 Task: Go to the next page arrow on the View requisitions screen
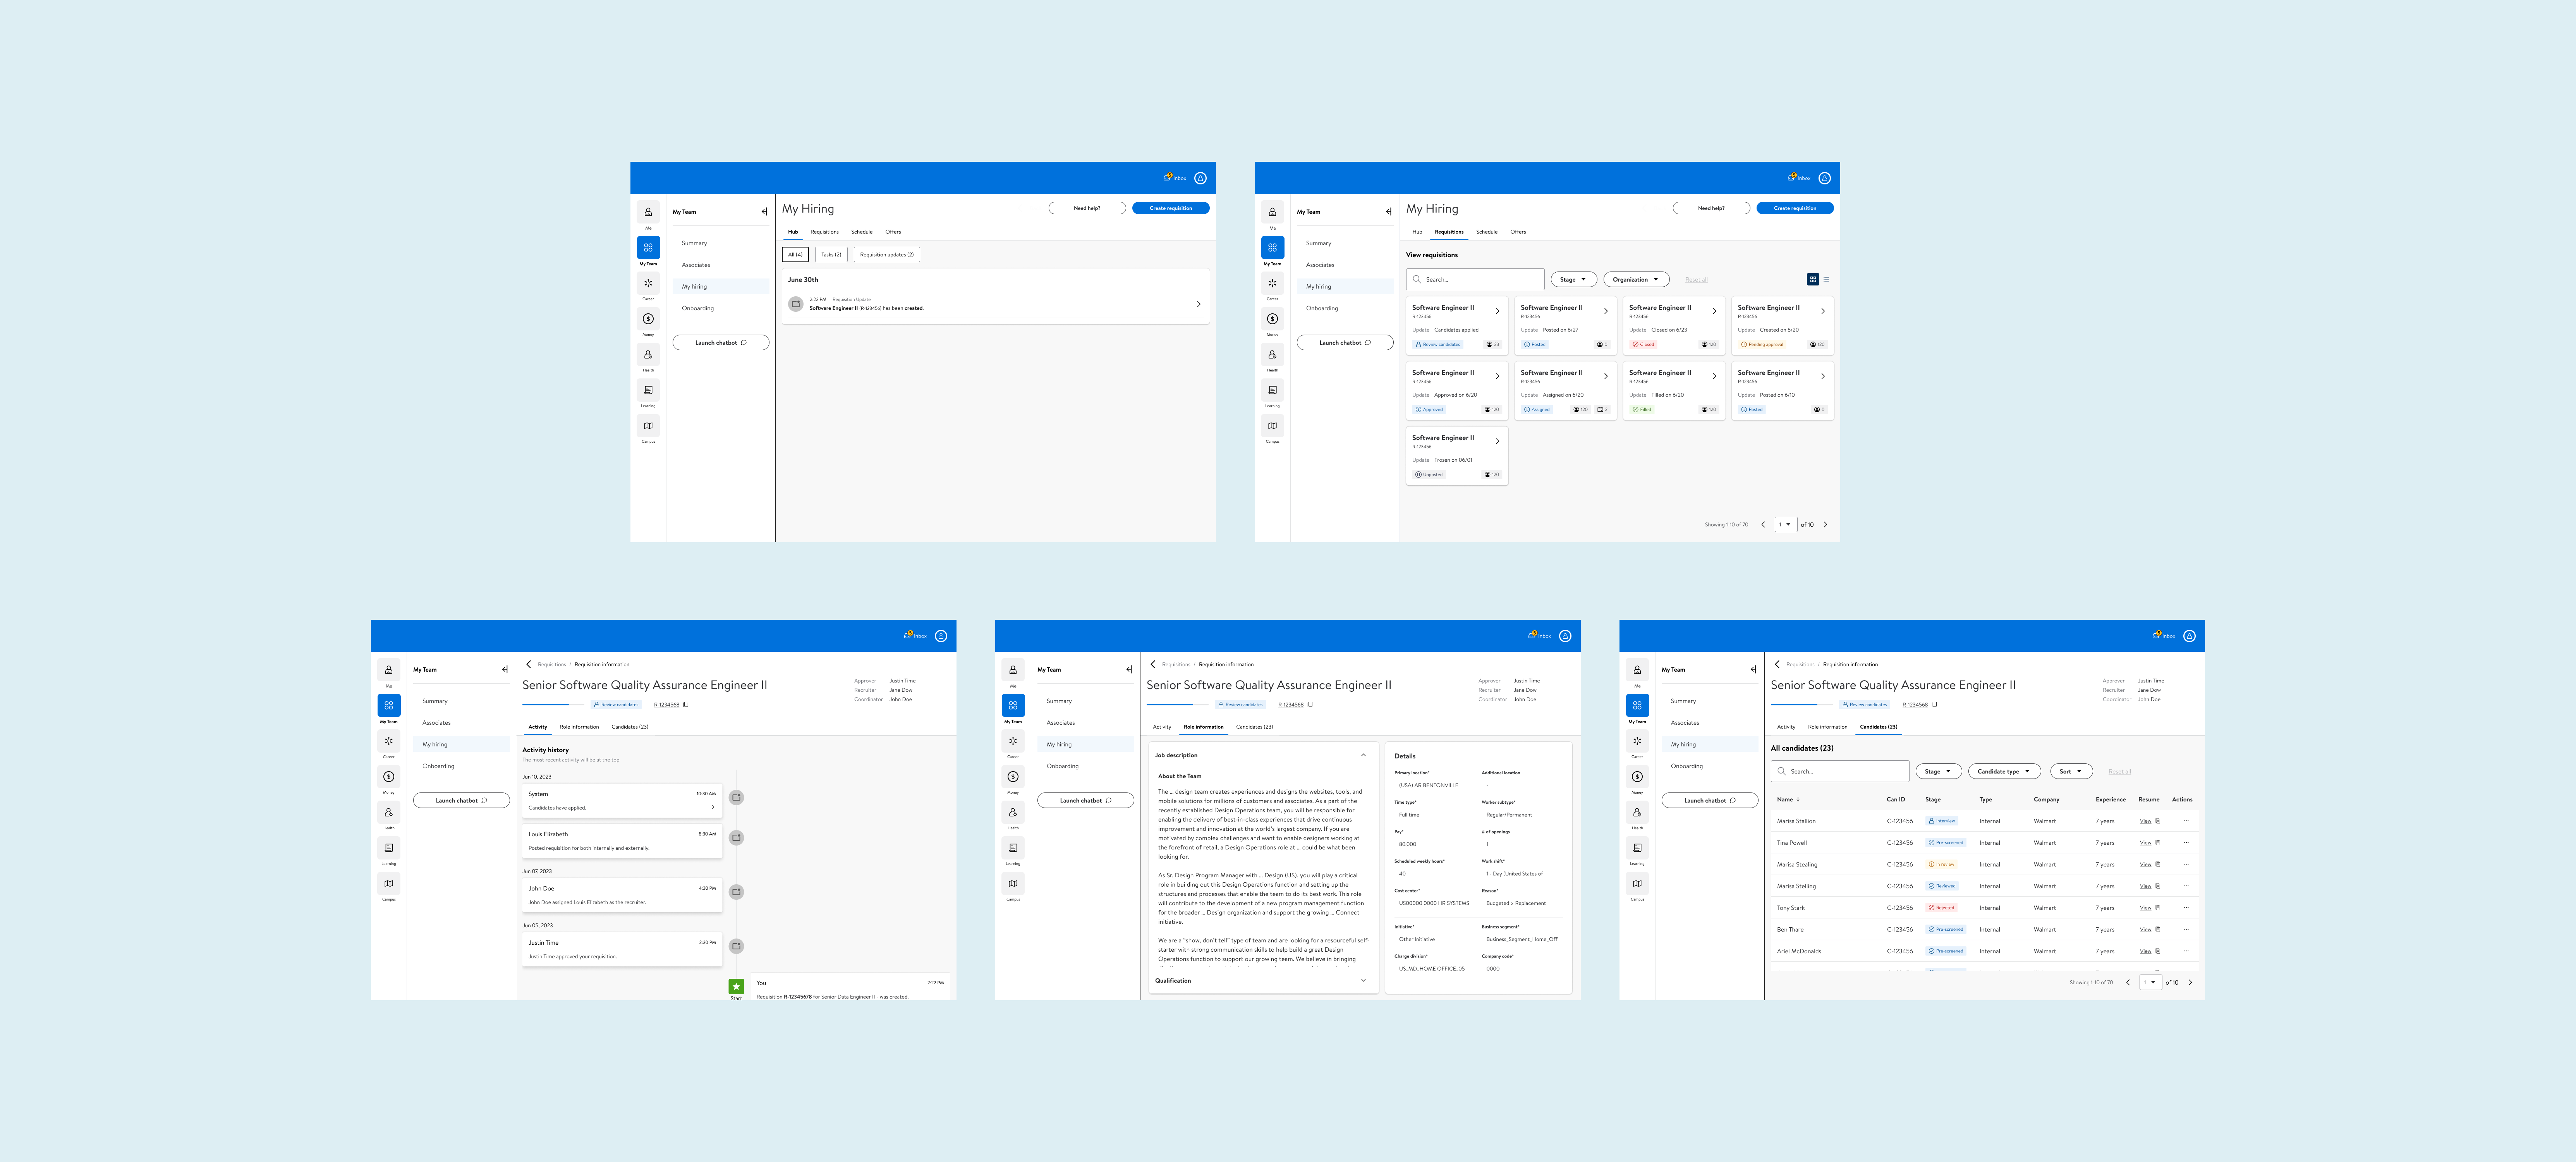[1825, 525]
